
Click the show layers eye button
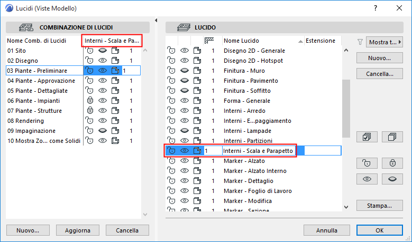366,179
